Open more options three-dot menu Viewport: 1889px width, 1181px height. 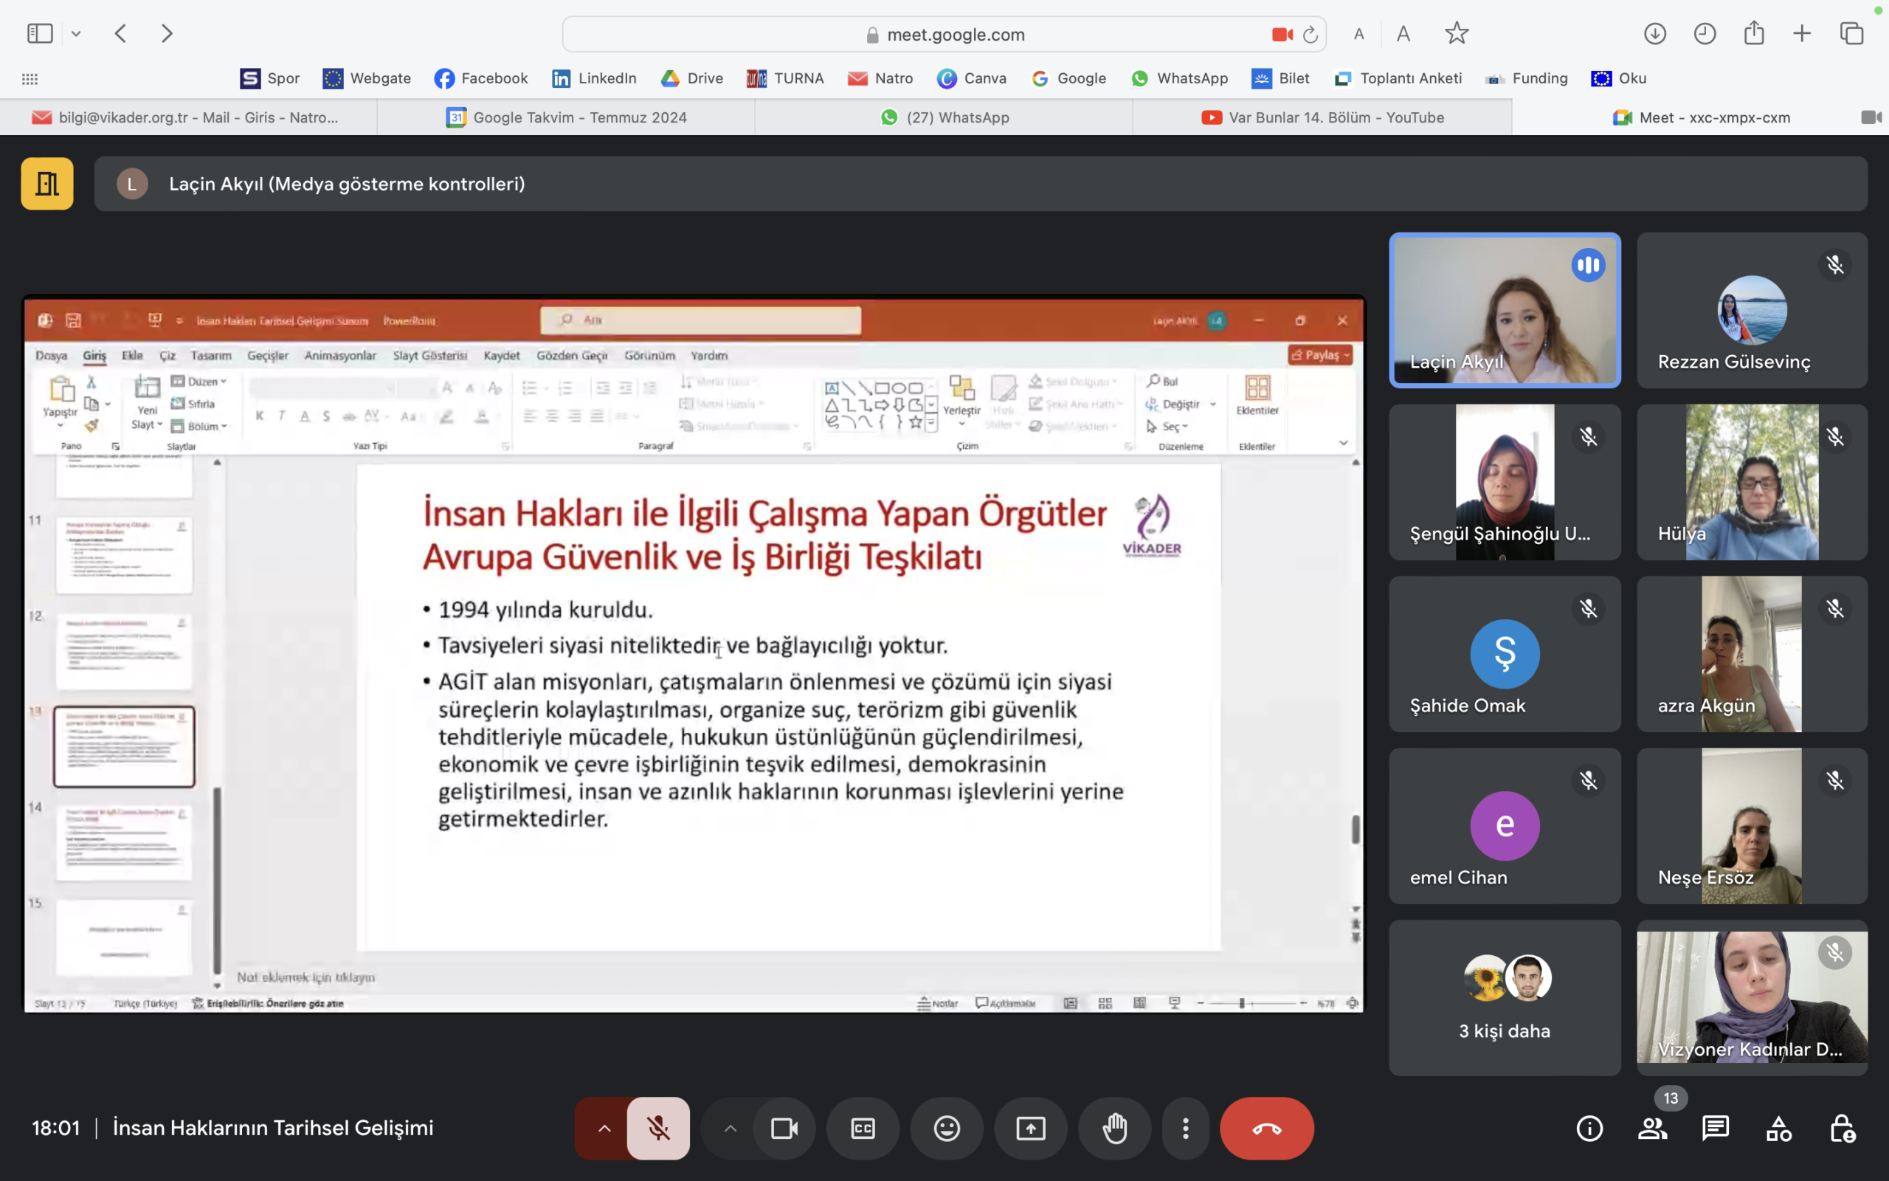(x=1185, y=1128)
